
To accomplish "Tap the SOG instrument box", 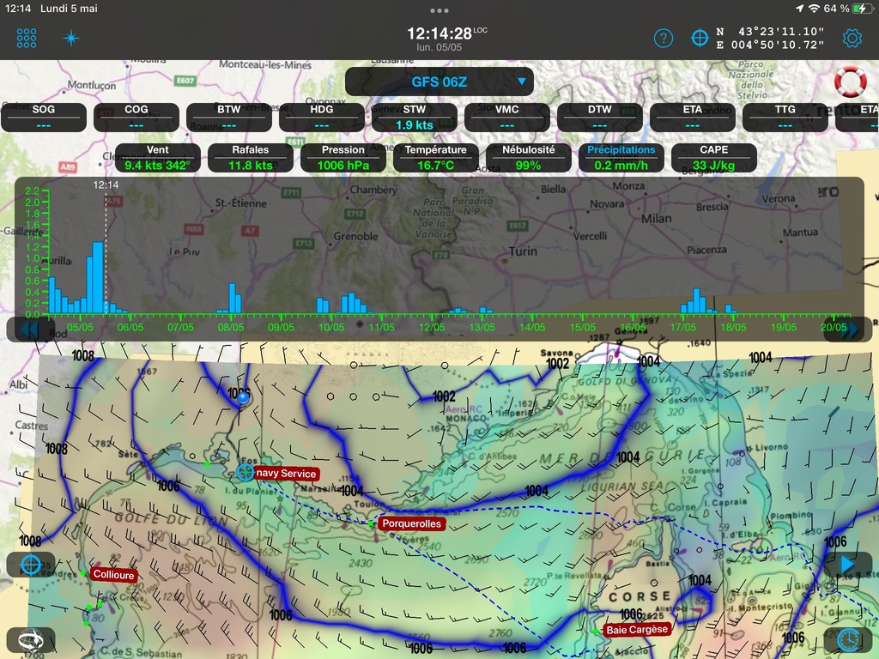I will click(44, 117).
